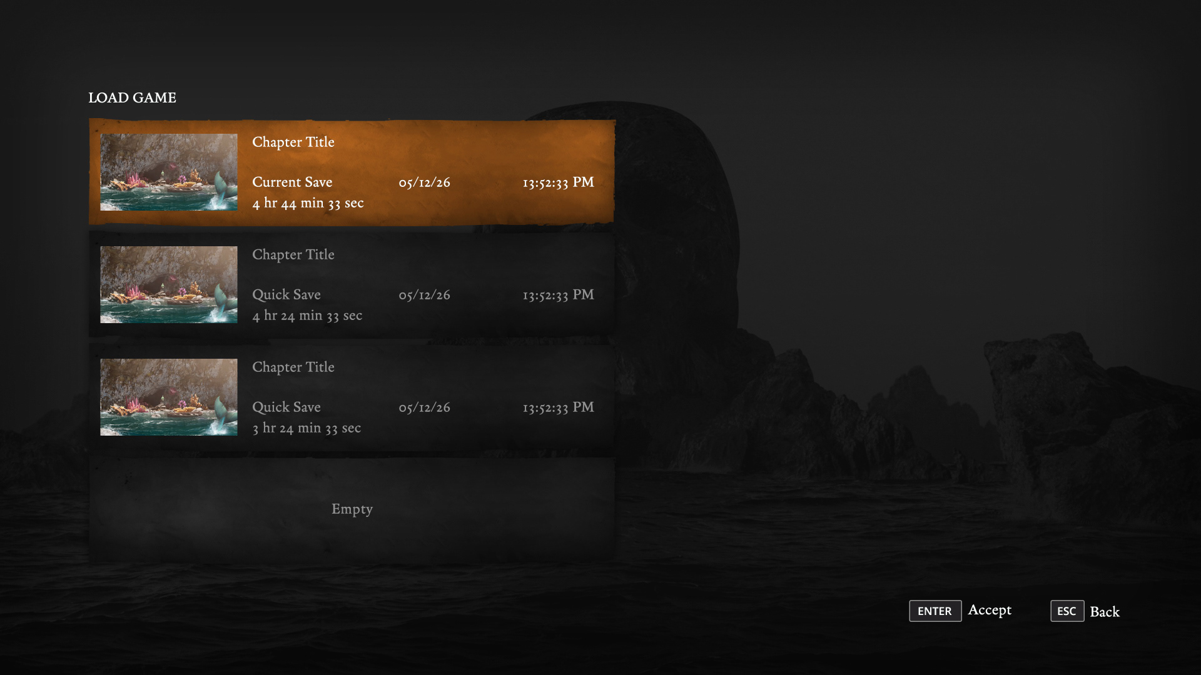This screenshot has height=675, width=1201.
Task: Click the time on the Current Save row
Action: click(x=558, y=182)
